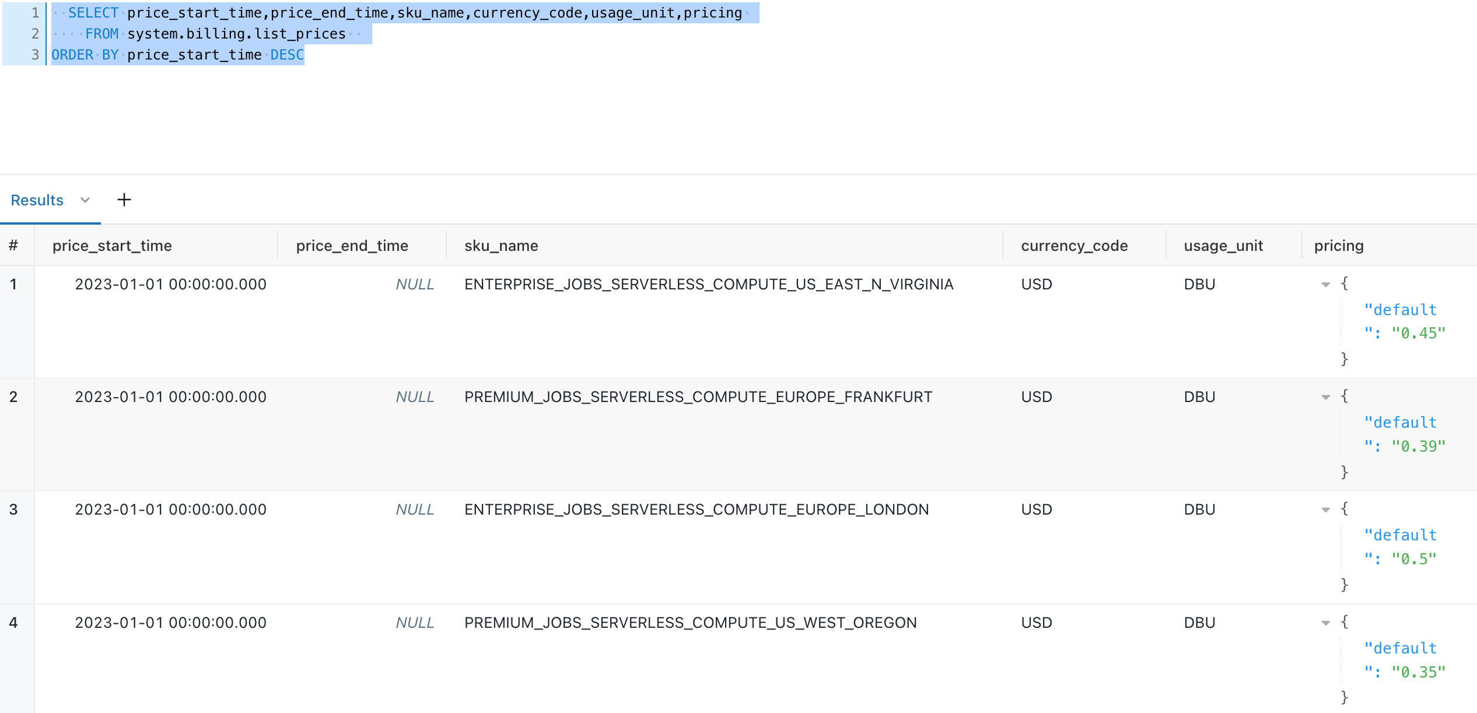Image resolution: width=1477 pixels, height=713 pixels.
Task: Select row number 1 in results
Action: [x=13, y=284]
